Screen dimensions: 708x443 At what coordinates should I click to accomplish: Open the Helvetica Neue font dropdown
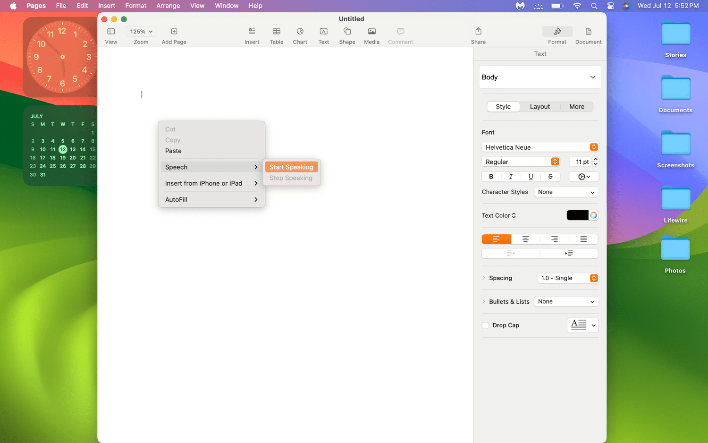point(539,147)
